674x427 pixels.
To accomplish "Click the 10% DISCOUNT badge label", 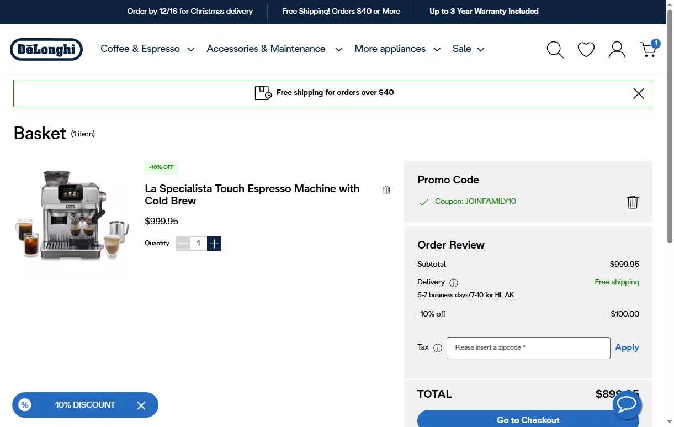I will [85, 405].
